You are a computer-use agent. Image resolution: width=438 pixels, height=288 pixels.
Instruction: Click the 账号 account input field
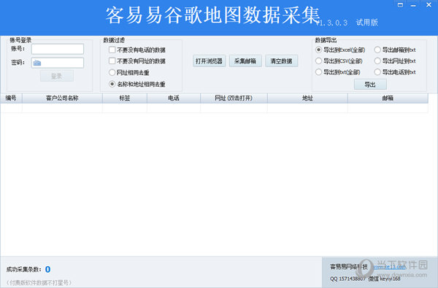pos(58,49)
